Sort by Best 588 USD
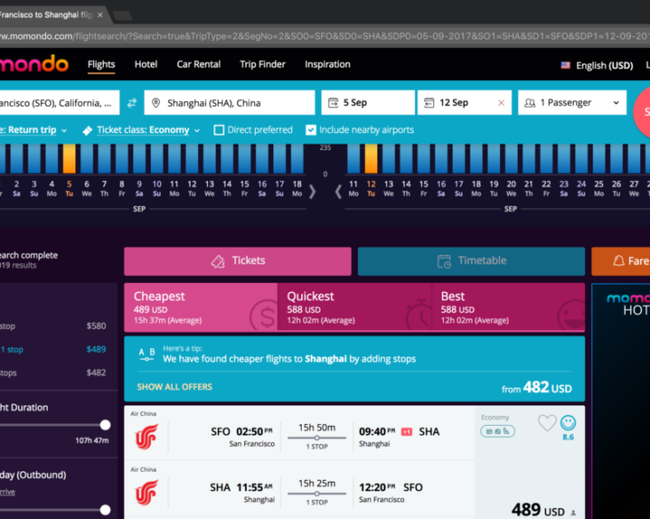The image size is (650, 519). (x=508, y=307)
